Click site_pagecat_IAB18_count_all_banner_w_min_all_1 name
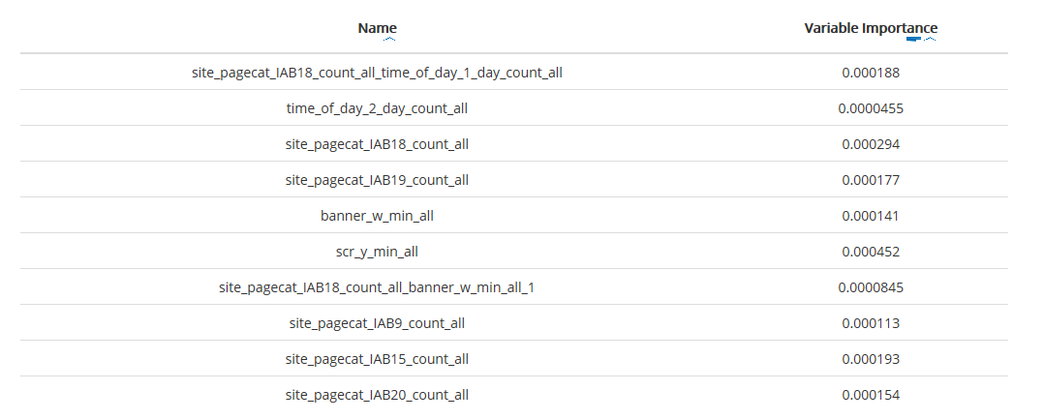This screenshot has width=1044, height=420. tap(378, 287)
